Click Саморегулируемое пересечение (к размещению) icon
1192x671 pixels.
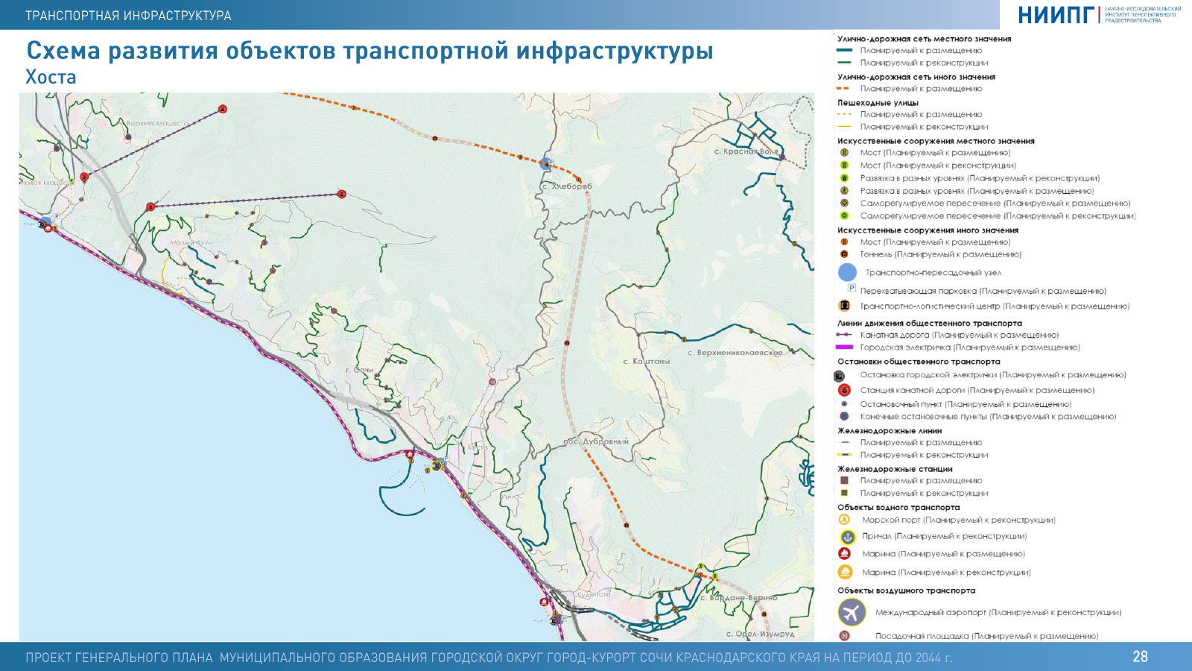[844, 203]
